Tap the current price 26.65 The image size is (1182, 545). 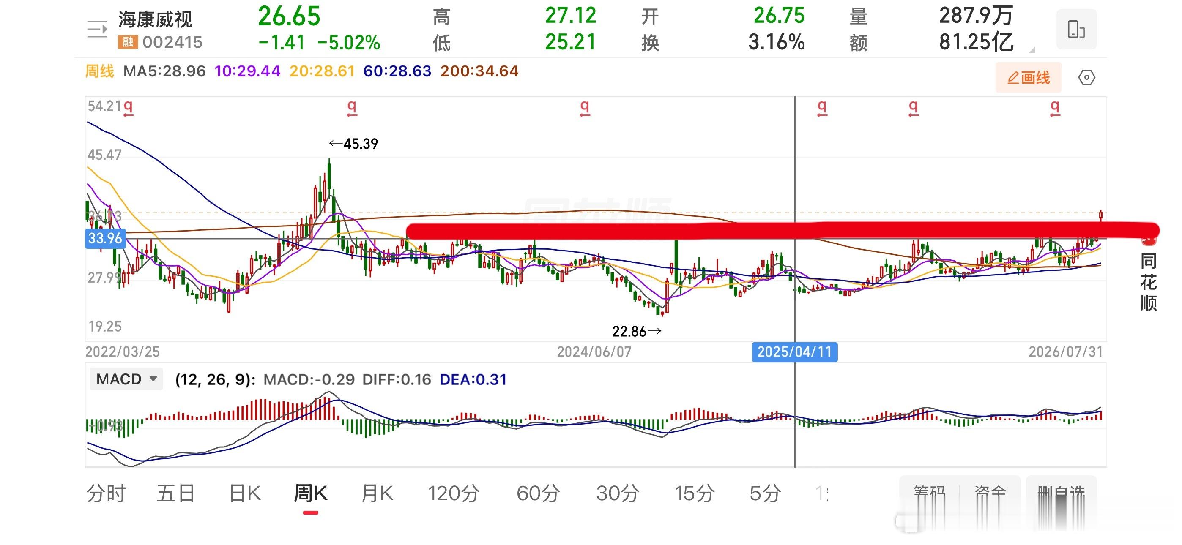(x=289, y=16)
